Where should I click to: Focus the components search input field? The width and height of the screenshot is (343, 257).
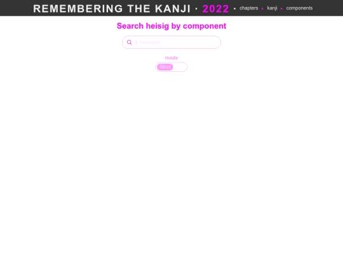(x=171, y=42)
